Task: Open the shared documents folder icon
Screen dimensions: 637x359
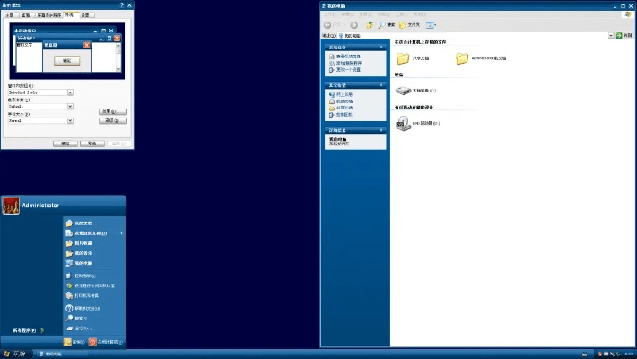Action: [403, 58]
